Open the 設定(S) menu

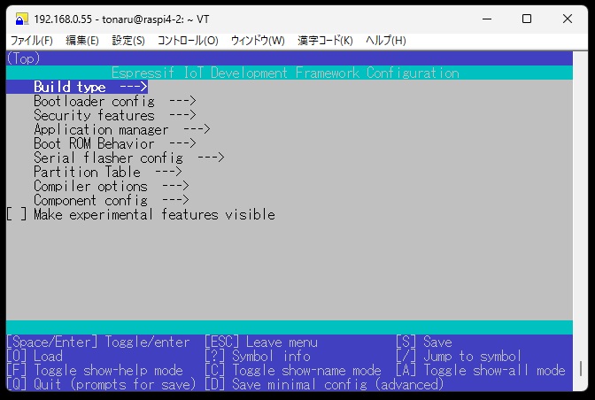128,41
